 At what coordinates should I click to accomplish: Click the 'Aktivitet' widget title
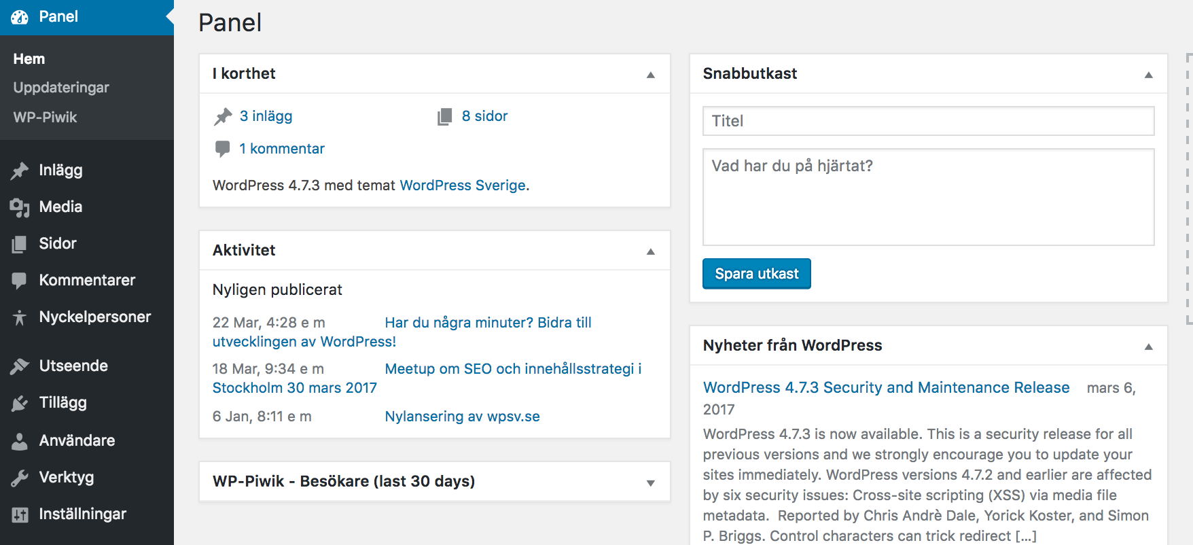click(x=244, y=250)
